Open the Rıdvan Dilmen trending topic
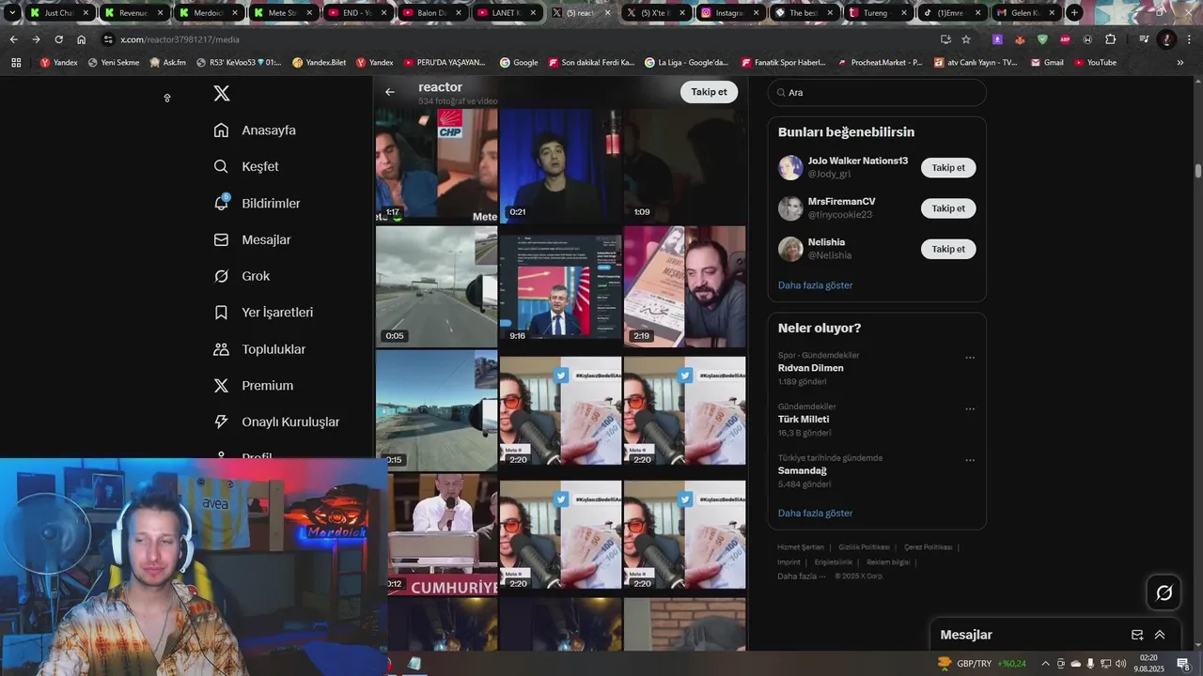This screenshot has height=676, width=1203. 810,368
